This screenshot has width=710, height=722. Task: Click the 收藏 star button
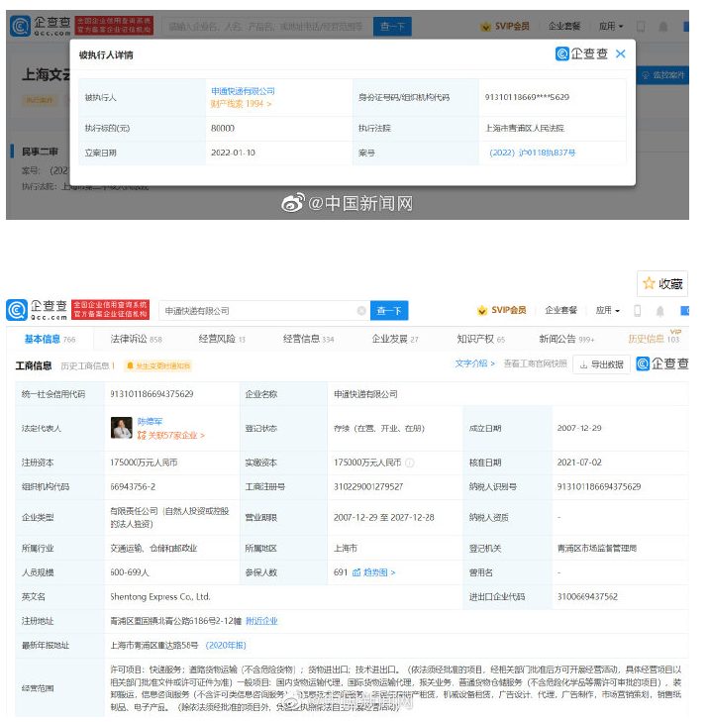662,283
